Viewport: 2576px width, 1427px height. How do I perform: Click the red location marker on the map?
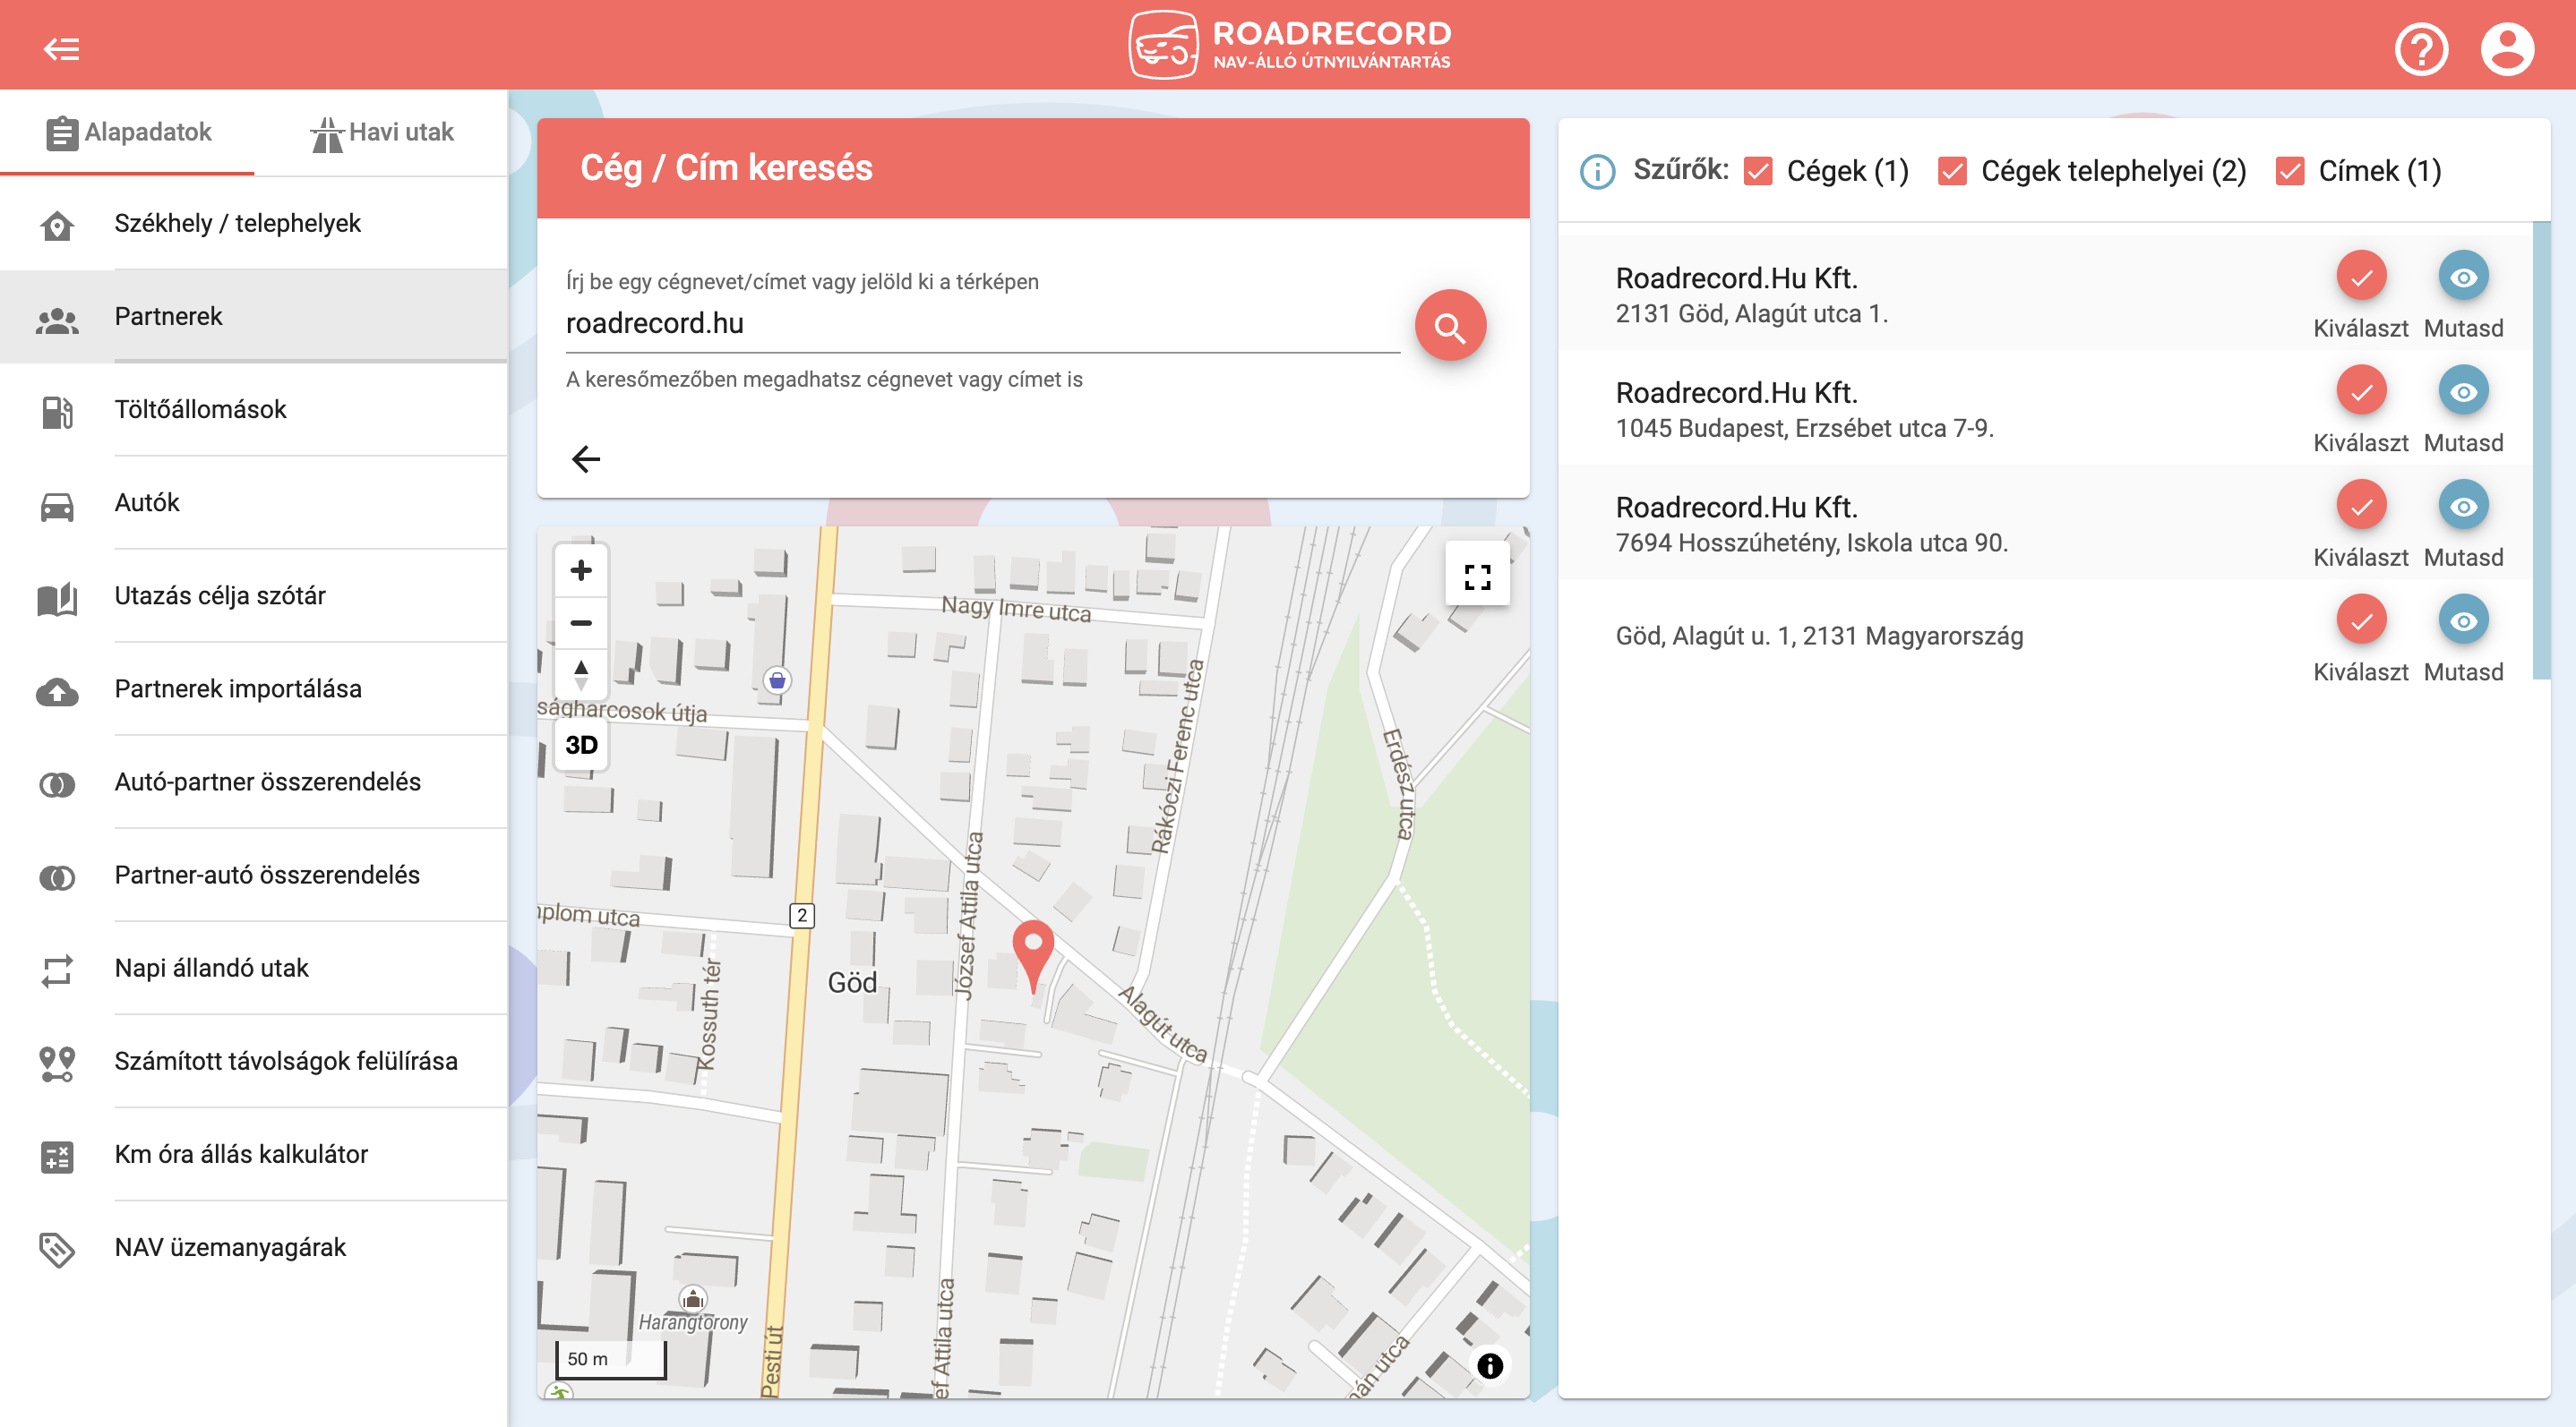coord(1033,954)
